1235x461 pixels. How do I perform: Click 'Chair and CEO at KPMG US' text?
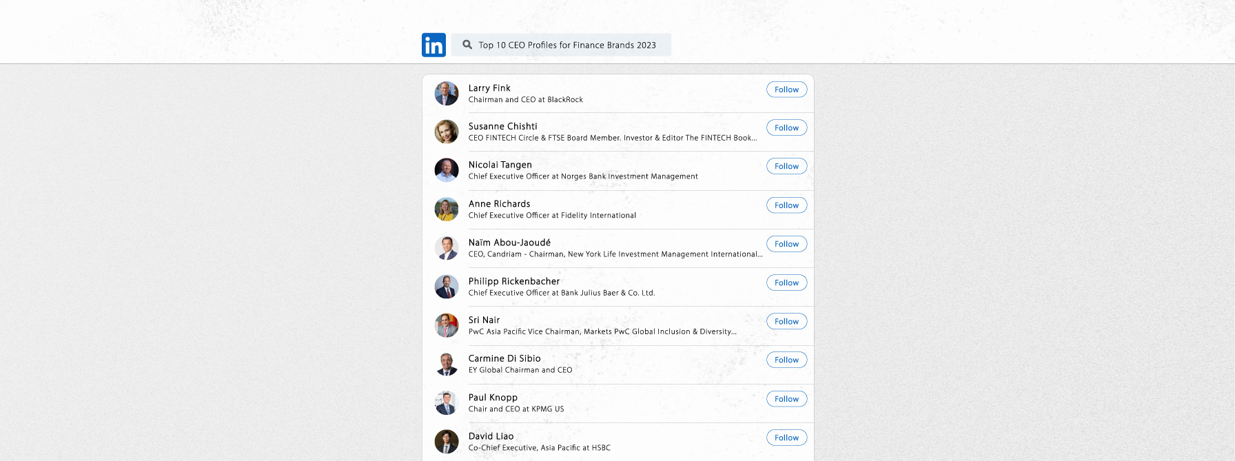tap(516, 409)
